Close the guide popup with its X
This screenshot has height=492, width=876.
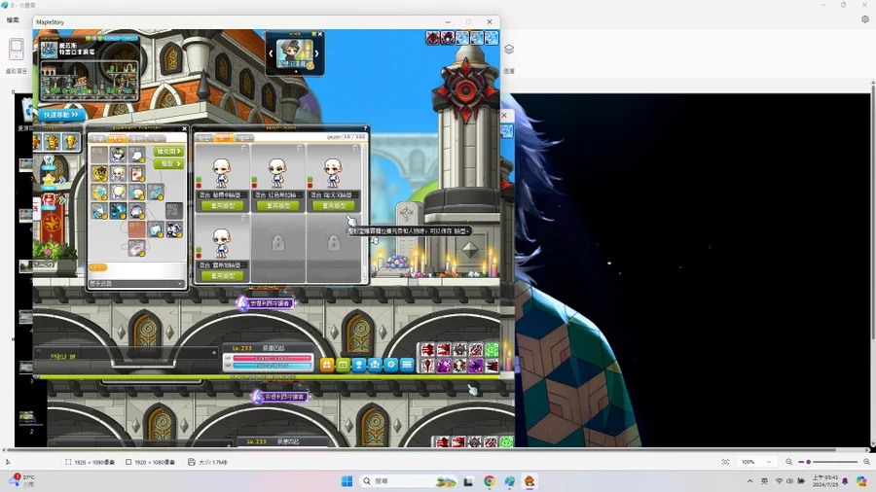[x=320, y=34]
